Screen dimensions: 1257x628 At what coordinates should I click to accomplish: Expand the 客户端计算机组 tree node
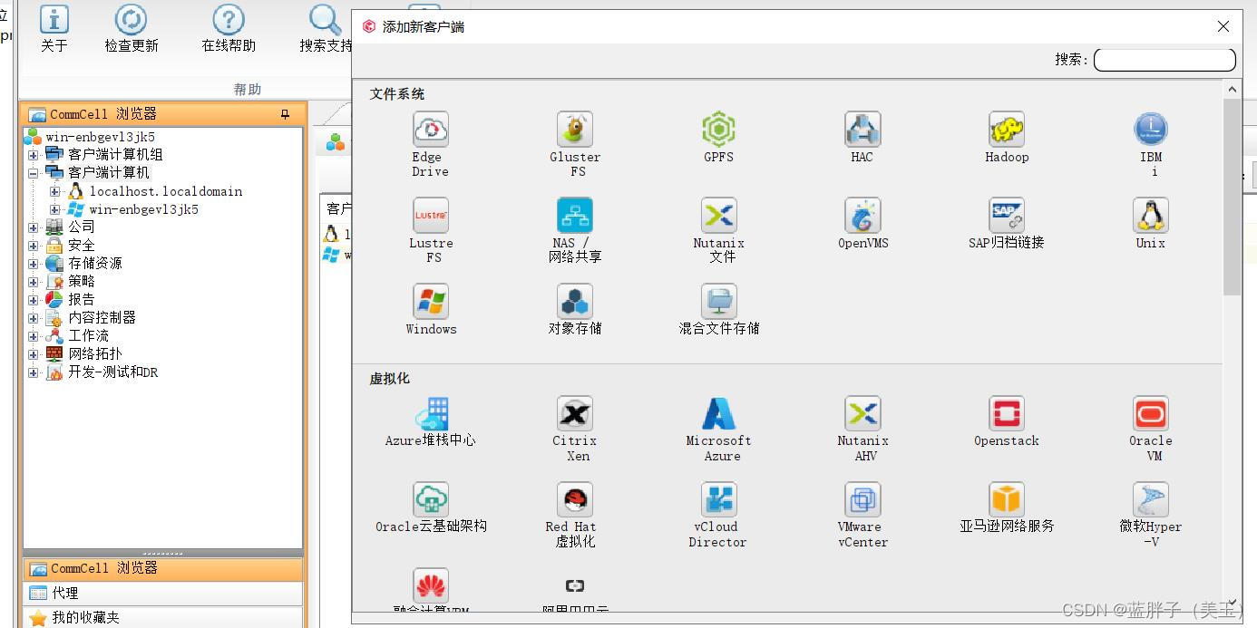(x=34, y=155)
